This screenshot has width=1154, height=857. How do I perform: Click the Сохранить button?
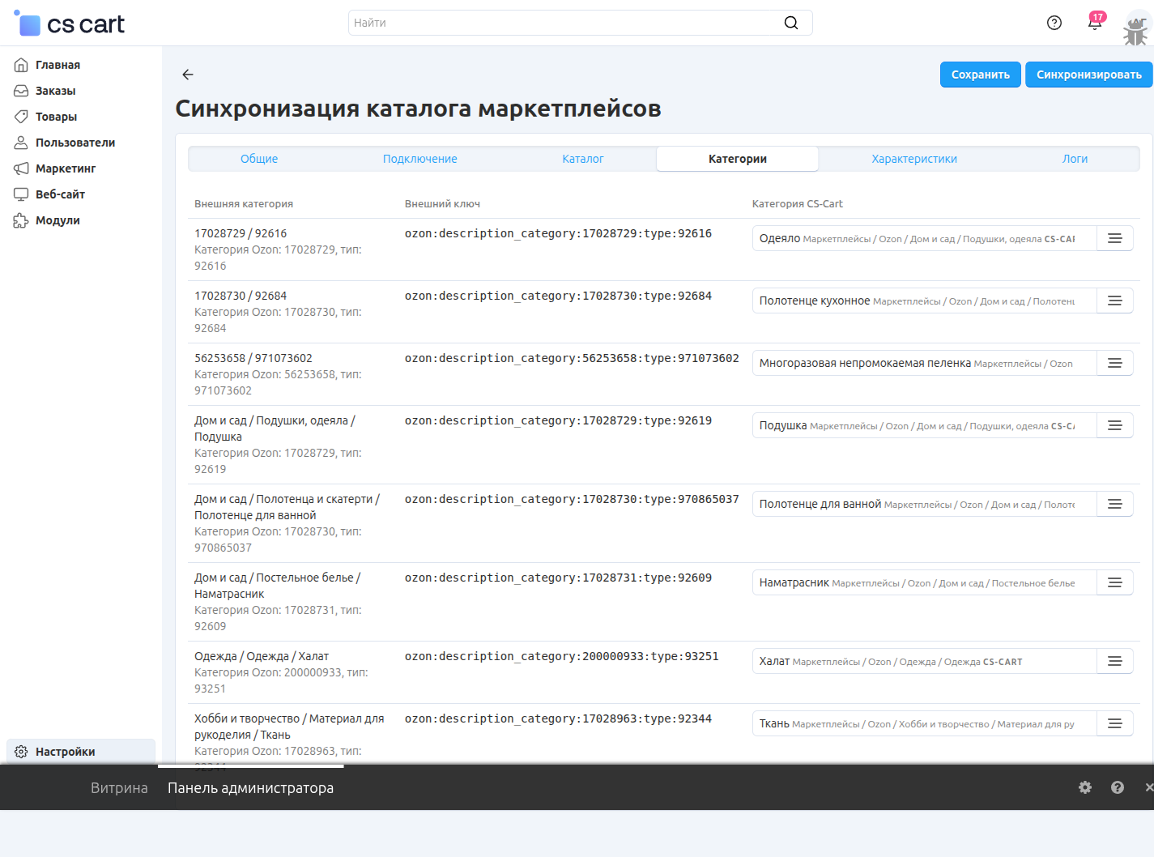tap(981, 75)
